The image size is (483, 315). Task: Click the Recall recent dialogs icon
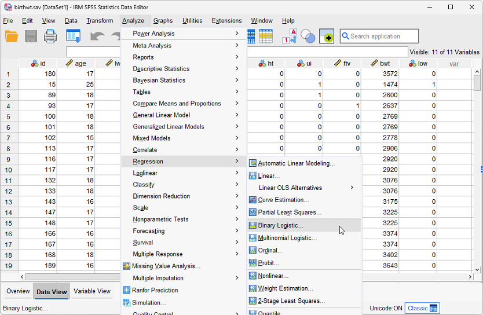(x=73, y=36)
